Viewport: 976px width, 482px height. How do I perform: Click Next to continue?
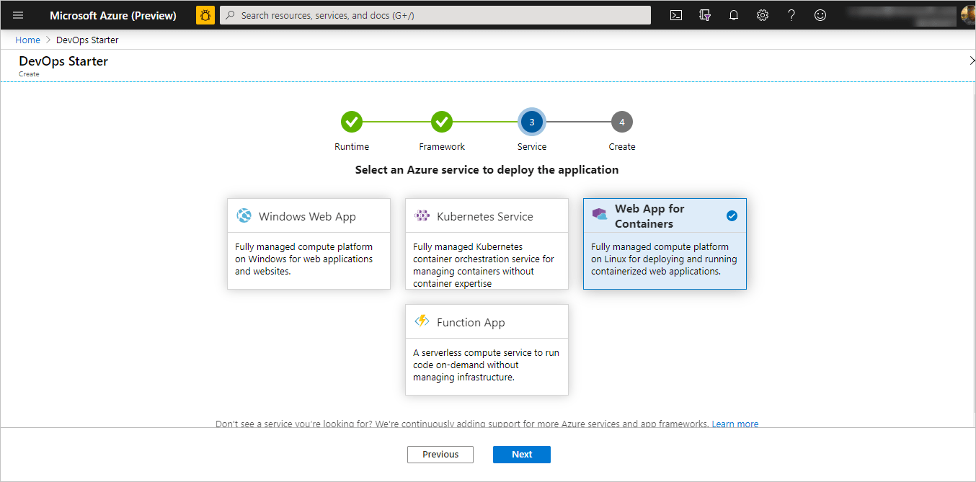pos(521,454)
